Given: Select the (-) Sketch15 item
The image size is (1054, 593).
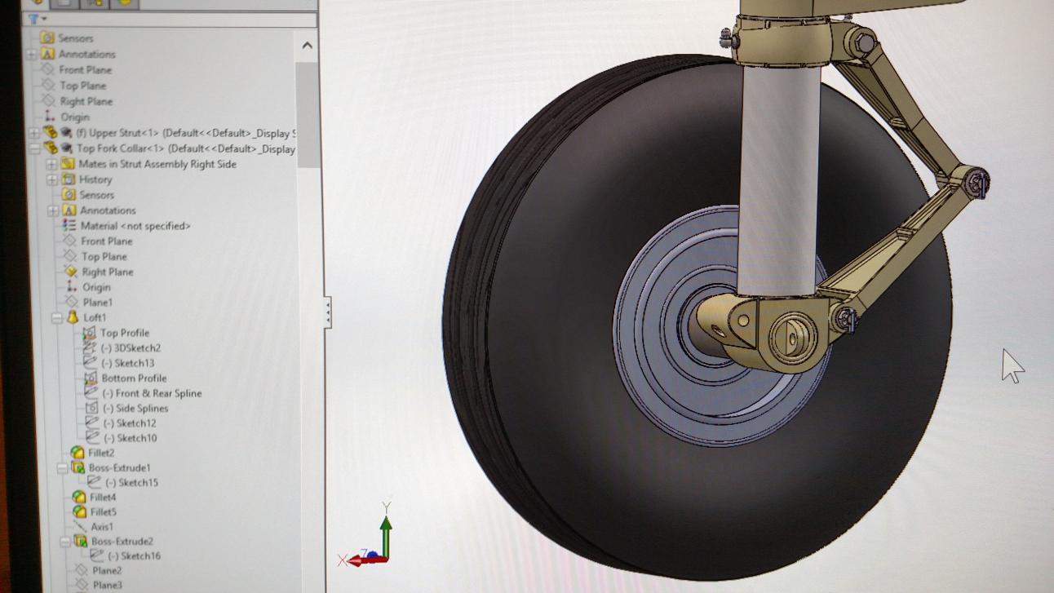Looking at the screenshot, I should click(x=132, y=483).
